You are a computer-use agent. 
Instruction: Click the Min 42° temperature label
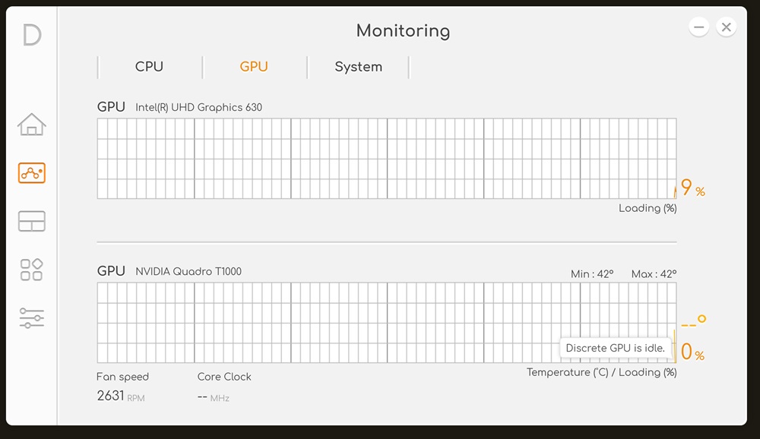(592, 274)
